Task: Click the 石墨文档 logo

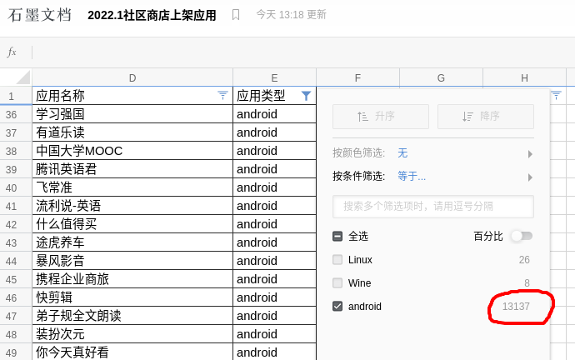Action: pos(39,15)
